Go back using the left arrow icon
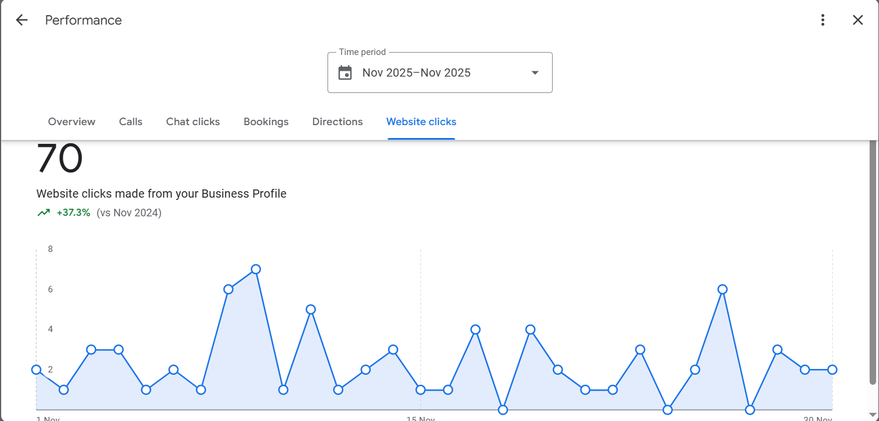The width and height of the screenshot is (879, 421). coord(22,20)
